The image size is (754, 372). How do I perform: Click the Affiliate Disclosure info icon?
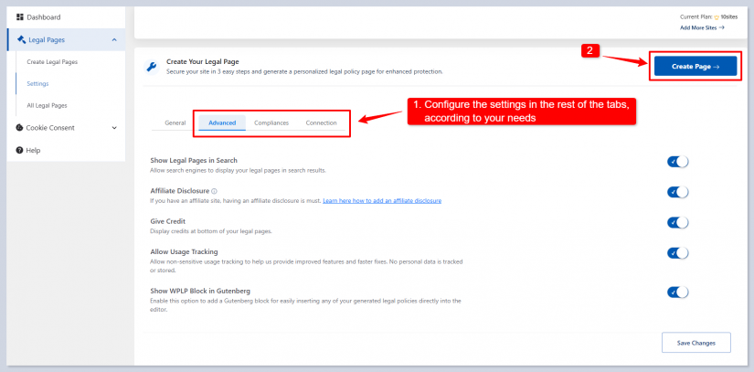[x=214, y=191]
